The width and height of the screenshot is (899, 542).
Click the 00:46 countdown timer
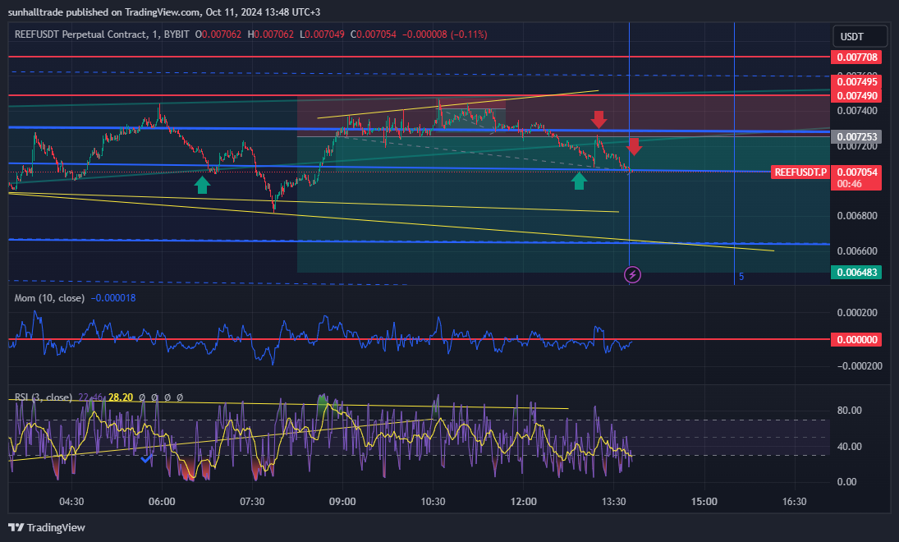tap(849, 184)
